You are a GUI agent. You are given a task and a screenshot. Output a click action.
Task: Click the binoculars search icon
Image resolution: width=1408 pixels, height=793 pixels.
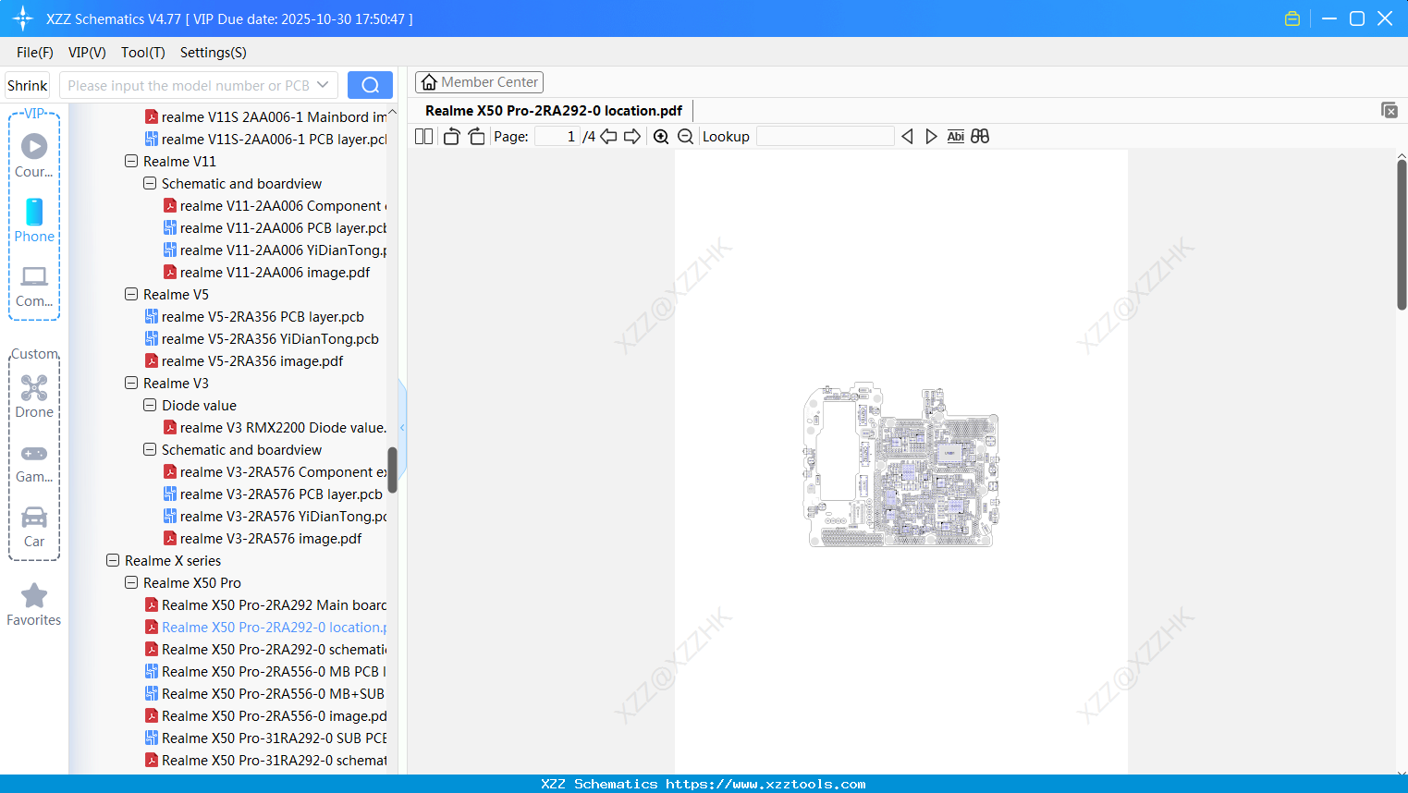(980, 136)
